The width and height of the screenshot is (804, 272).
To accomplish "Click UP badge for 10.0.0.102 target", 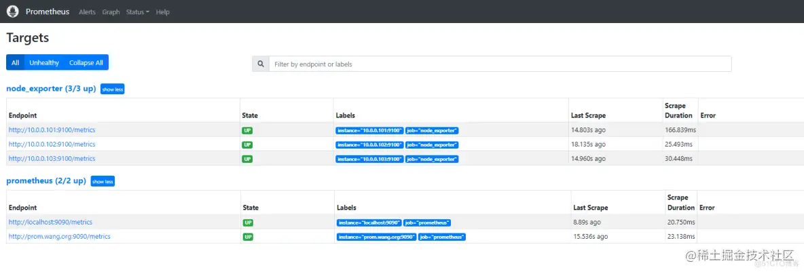I will 247,145.
